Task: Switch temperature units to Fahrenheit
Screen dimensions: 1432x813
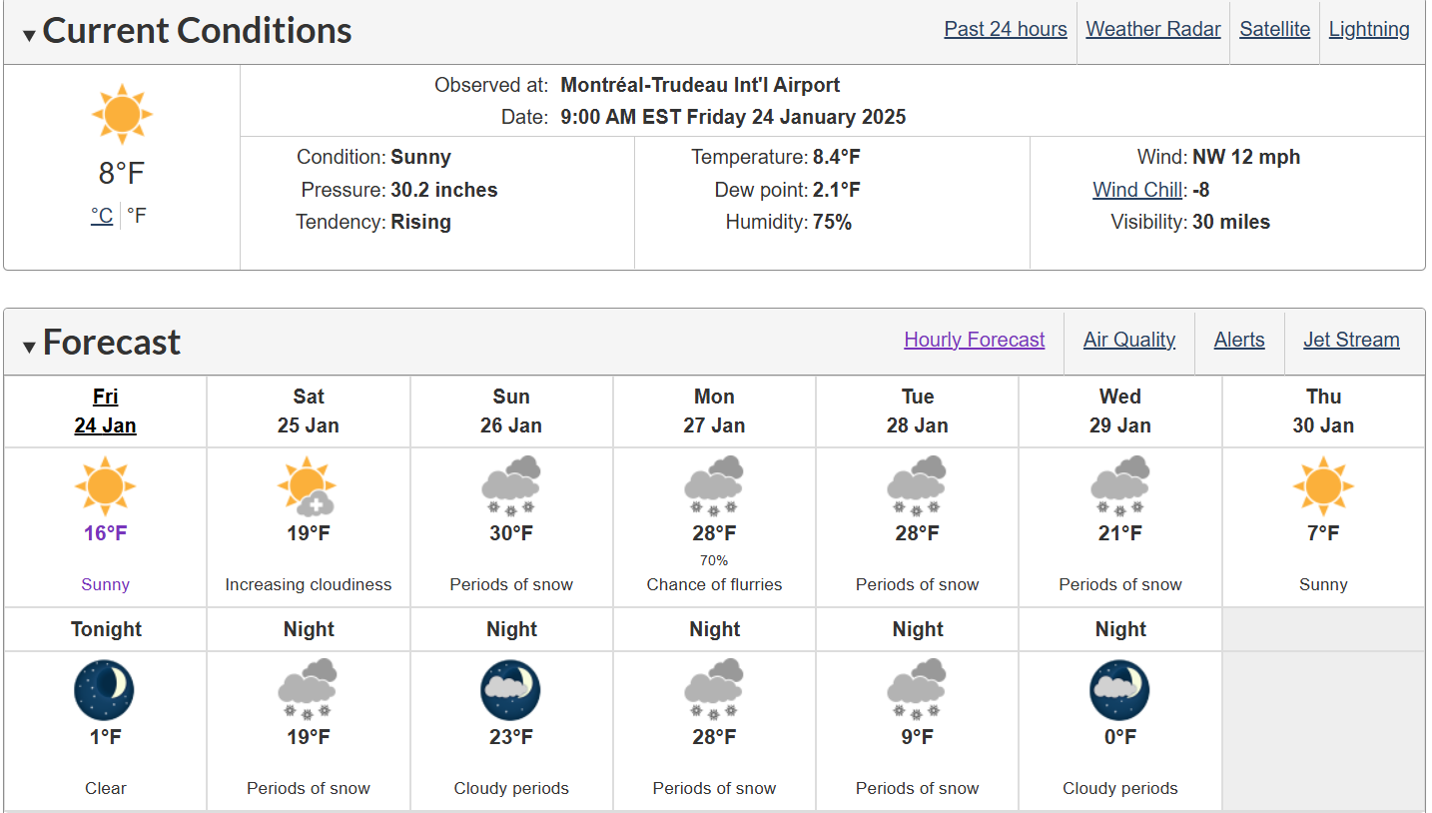Action: tap(137, 216)
